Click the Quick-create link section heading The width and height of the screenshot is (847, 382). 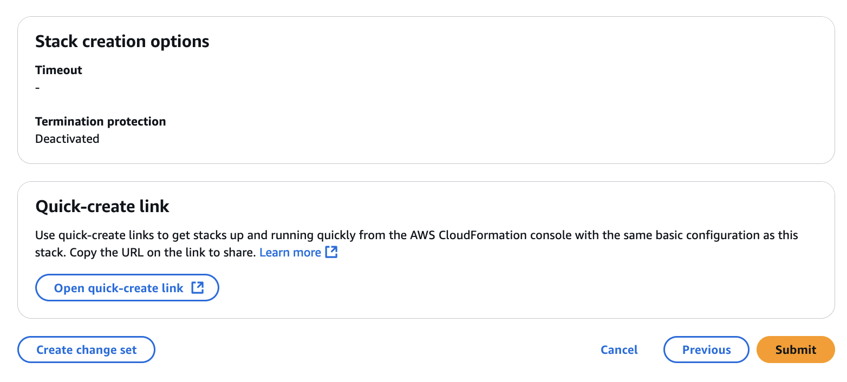coord(102,206)
